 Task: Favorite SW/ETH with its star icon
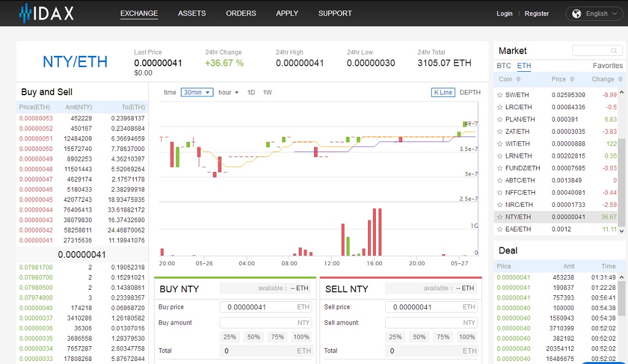coord(499,95)
